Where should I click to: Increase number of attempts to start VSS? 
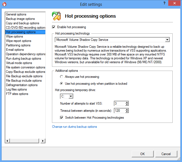click(127, 102)
